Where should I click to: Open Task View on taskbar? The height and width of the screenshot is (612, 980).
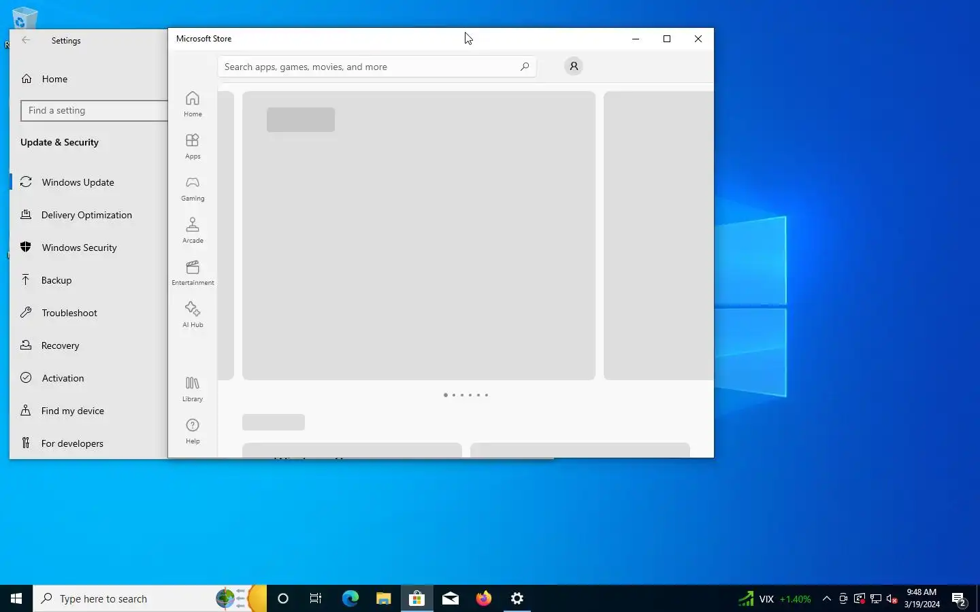coord(316,598)
